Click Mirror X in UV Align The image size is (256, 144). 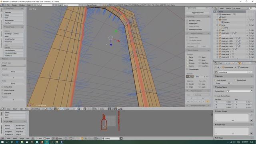tap(9, 126)
